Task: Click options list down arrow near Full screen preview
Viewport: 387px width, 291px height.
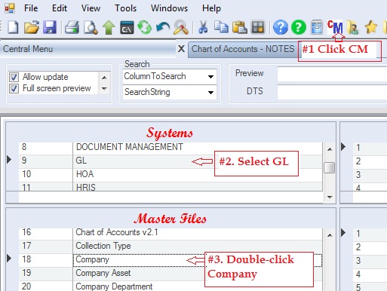Action: pyautogui.click(x=104, y=88)
